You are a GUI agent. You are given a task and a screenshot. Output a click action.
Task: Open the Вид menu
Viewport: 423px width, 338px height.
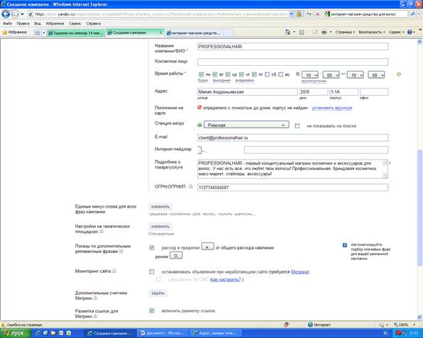[x=38, y=23]
